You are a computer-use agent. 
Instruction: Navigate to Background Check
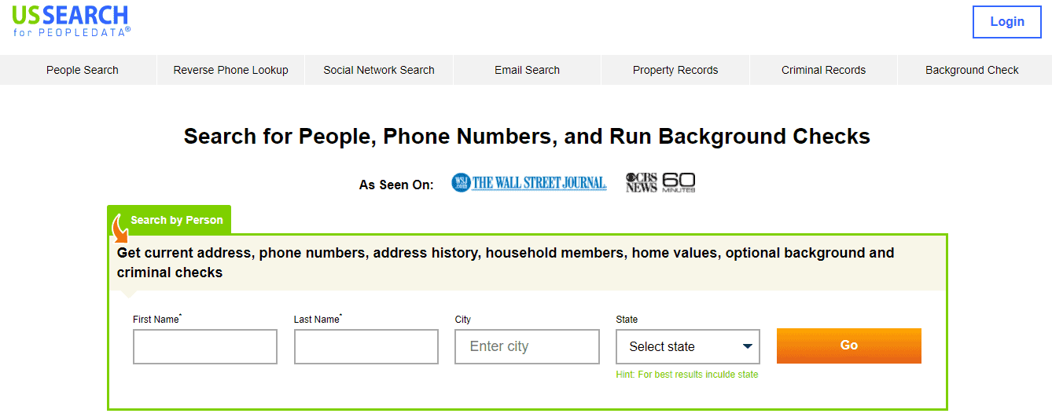click(x=972, y=70)
